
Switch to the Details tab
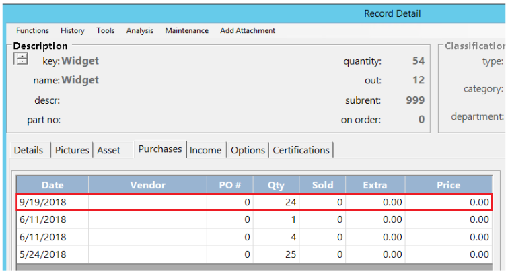(28, 150)
